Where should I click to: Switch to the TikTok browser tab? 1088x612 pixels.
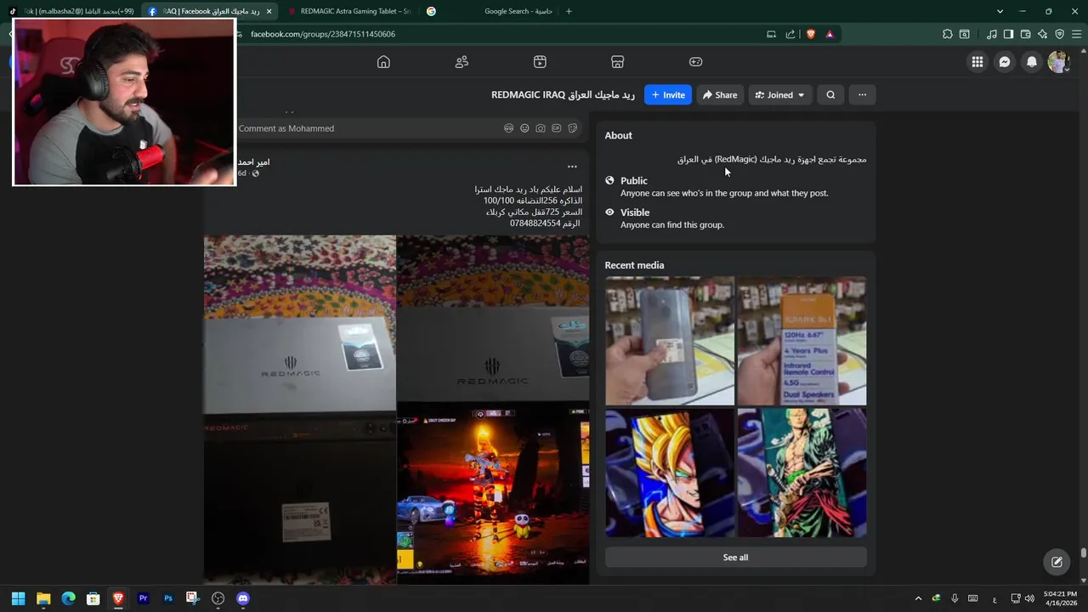click(x=72, y=11)
